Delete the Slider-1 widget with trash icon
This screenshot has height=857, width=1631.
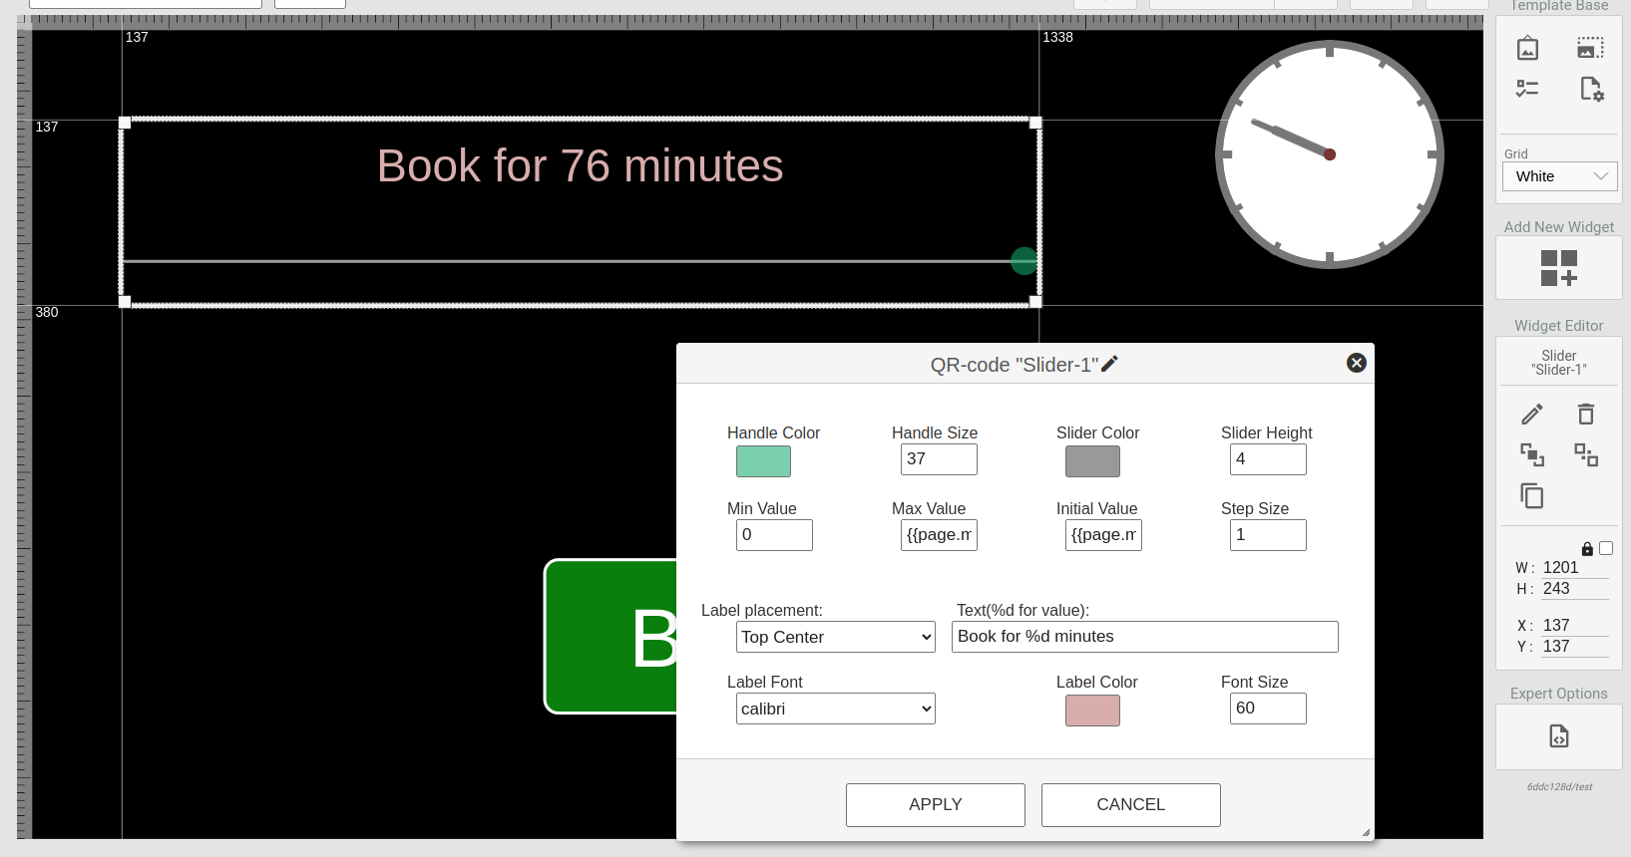pos(1586,414)
